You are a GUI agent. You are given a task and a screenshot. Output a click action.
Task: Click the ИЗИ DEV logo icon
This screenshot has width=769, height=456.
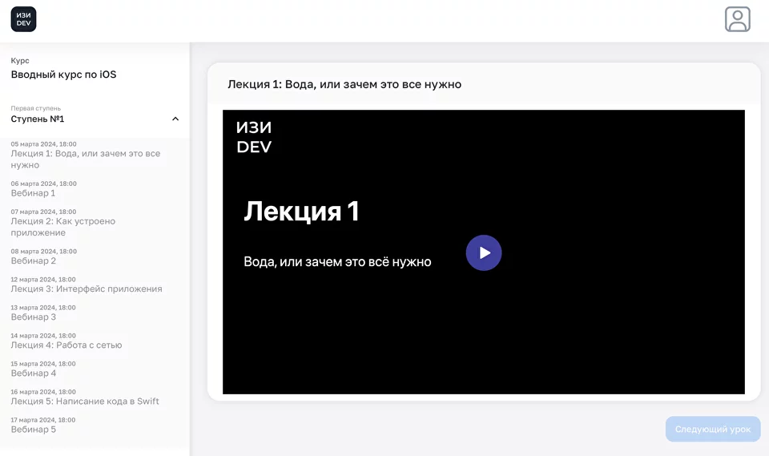[x=23, y=19]
